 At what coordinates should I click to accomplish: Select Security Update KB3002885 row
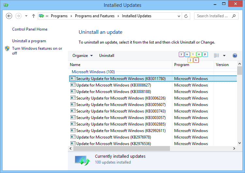(153, 124)
